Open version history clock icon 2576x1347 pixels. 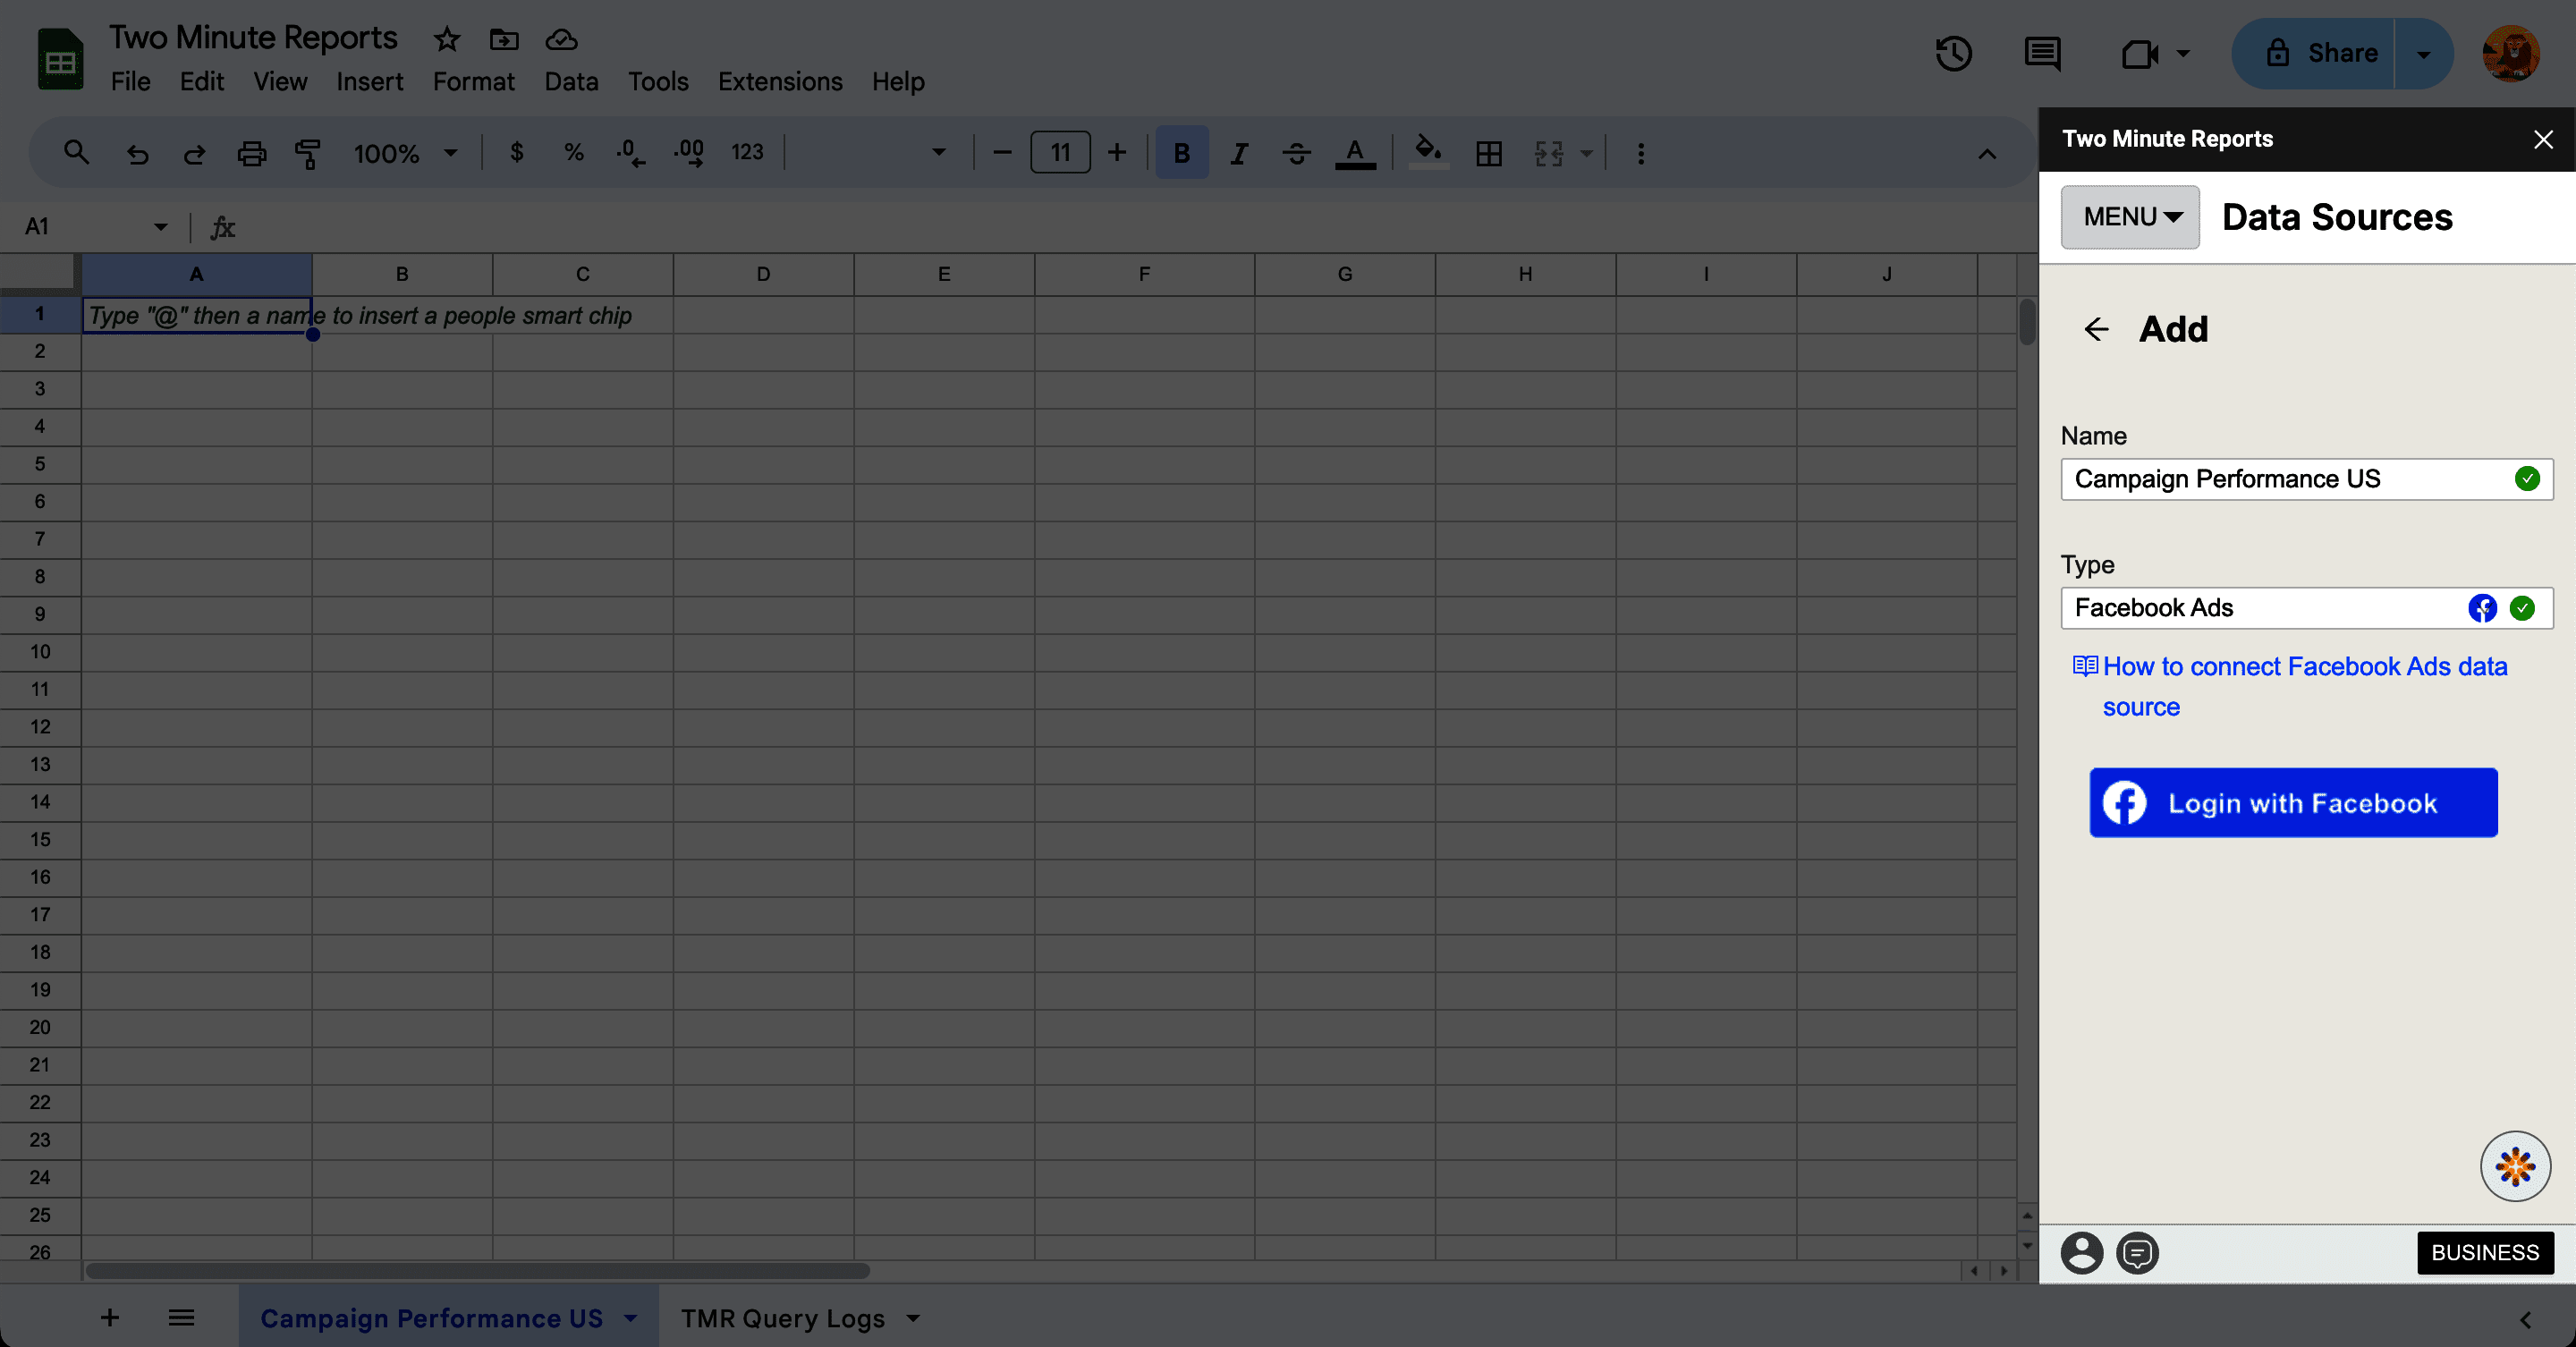tap(1953, 53)
